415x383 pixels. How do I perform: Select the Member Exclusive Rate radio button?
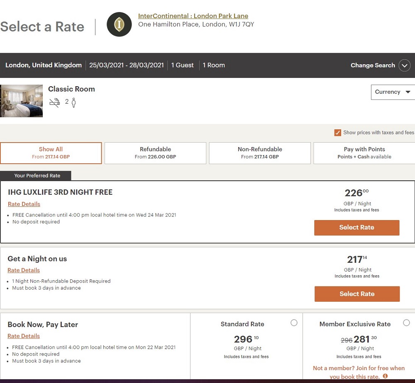tap(406, 323)
